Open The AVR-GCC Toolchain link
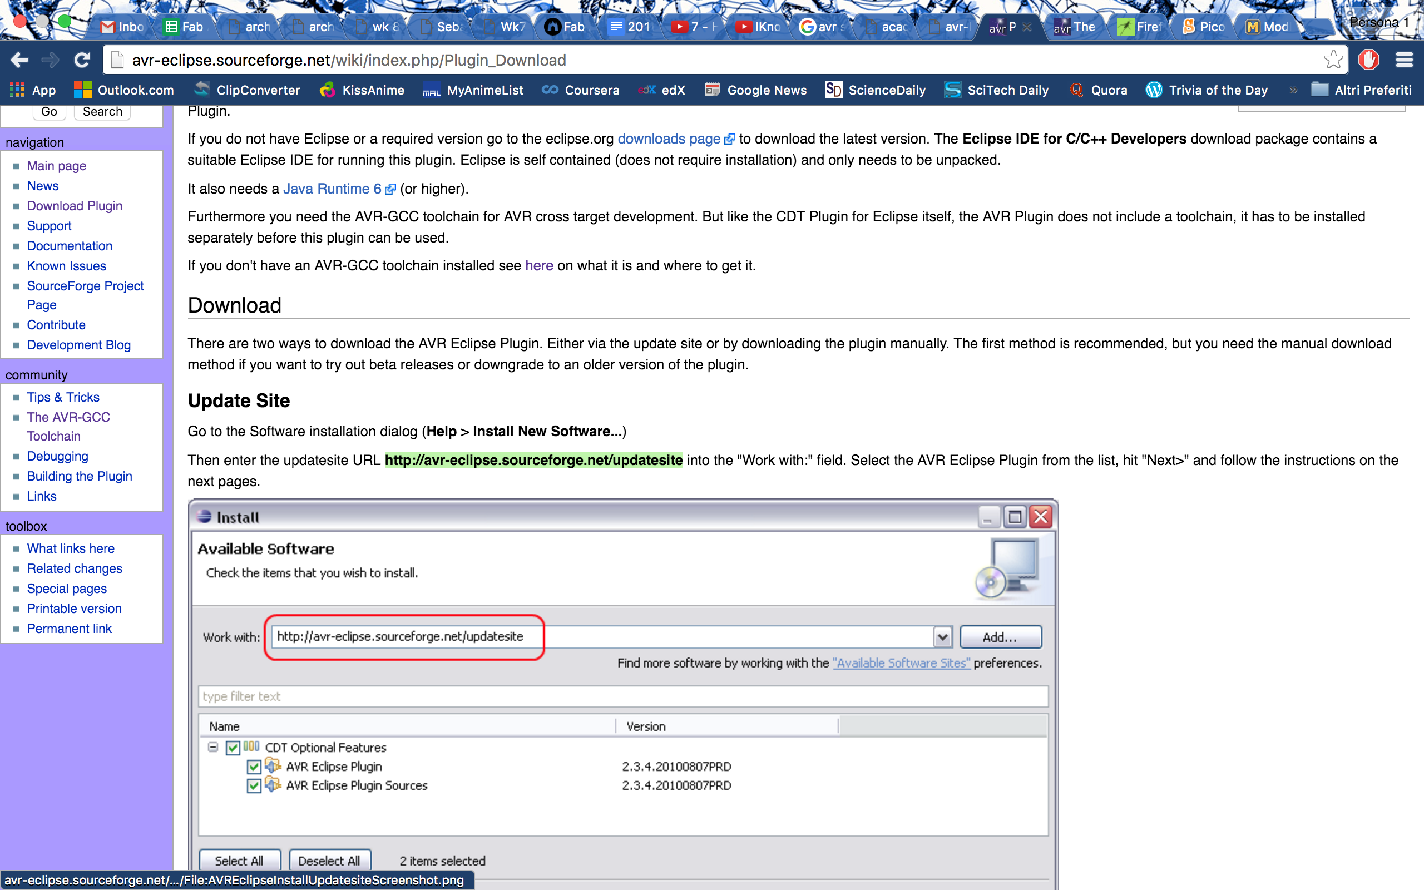The height and width of the screenshot is (890, 1424). (x=68, y=427)
